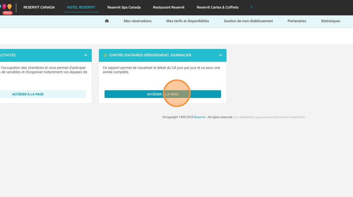This screenshot has width=353, height=197.
Task: Open Restaurant Reservit tab
Action: click(169, 7)
